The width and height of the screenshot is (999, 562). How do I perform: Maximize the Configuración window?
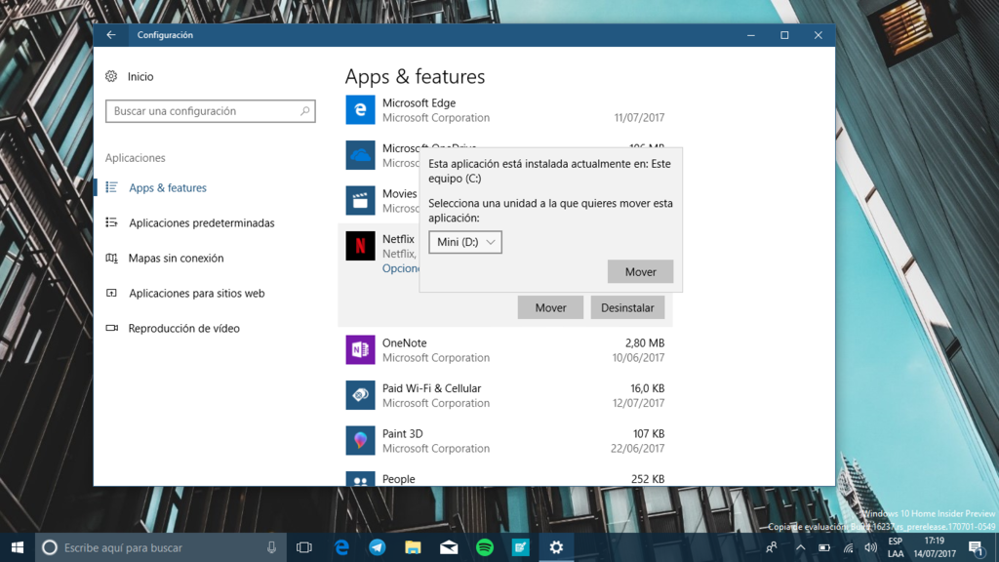pos(784,35)
